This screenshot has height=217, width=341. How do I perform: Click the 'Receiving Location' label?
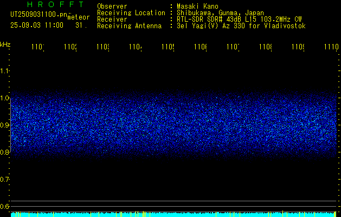[x=131, y=13]
